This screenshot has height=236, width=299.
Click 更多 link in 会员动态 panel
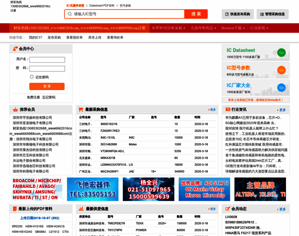pyautogui.click(x=282, y=209)
